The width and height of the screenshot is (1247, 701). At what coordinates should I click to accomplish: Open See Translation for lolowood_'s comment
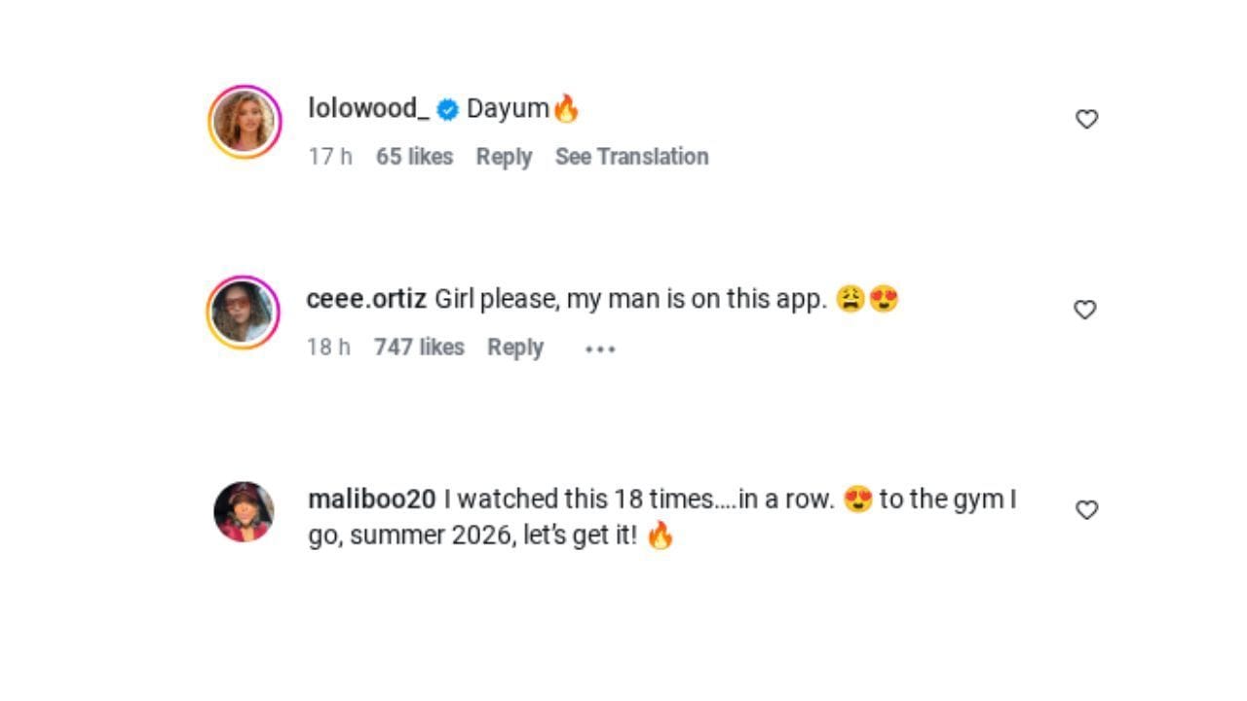pos(631,156)
